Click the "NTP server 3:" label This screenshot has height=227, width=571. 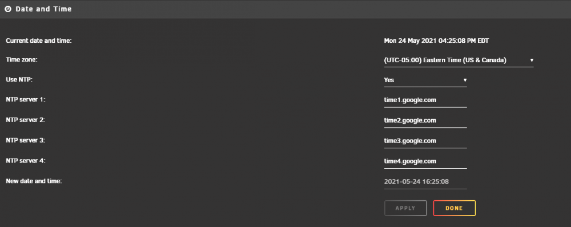(x=26, y=140)
